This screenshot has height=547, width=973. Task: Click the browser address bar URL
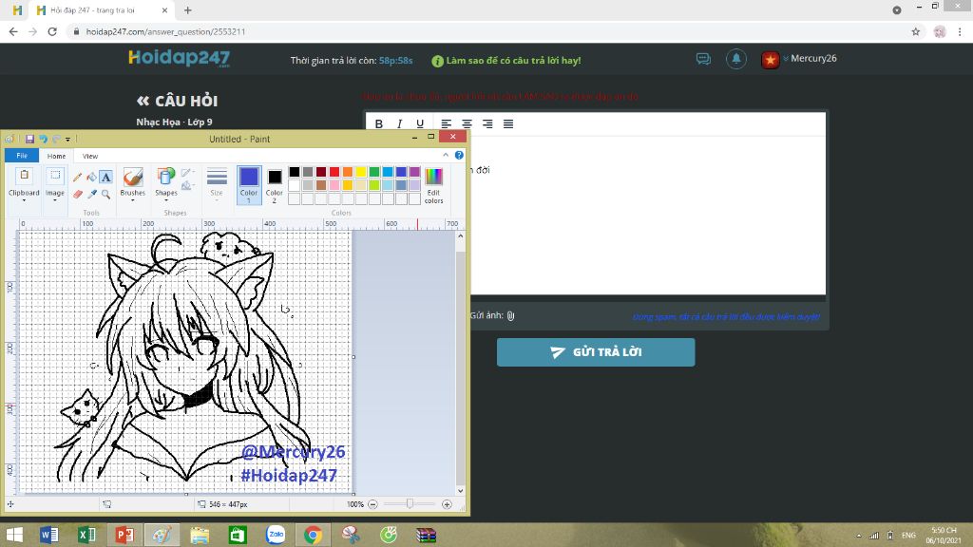click(x=165, y=31)
